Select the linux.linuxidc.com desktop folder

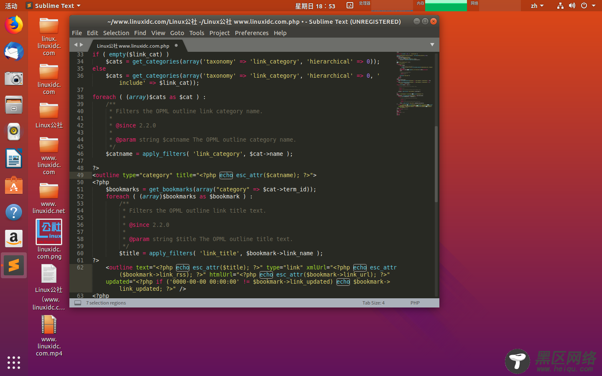click(x=49, y=37)
